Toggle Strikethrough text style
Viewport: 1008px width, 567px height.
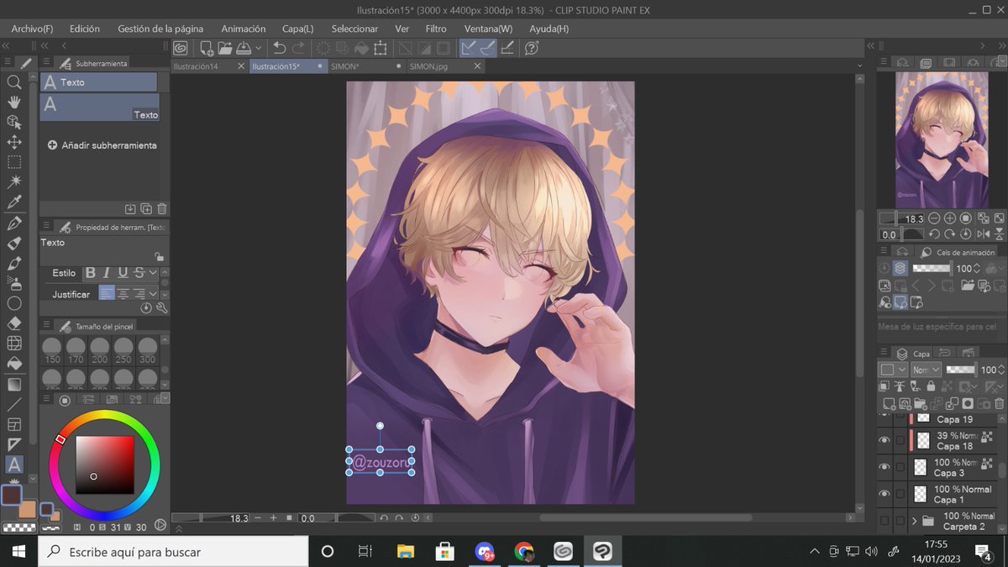[x=139, y=272]
